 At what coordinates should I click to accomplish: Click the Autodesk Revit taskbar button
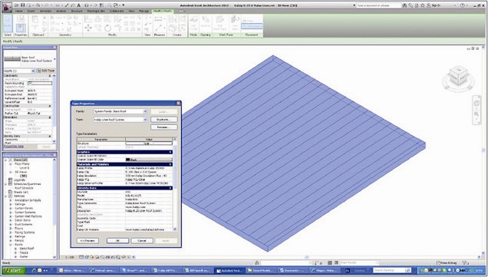point(230,270)
